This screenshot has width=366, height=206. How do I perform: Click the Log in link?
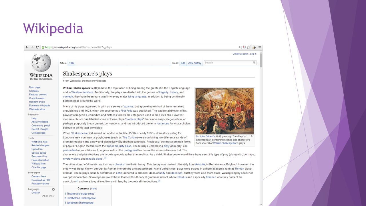253,54
